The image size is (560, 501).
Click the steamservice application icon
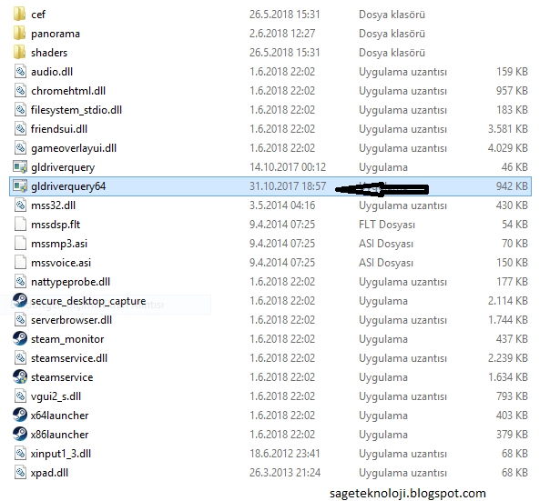[x=20, y=377]
